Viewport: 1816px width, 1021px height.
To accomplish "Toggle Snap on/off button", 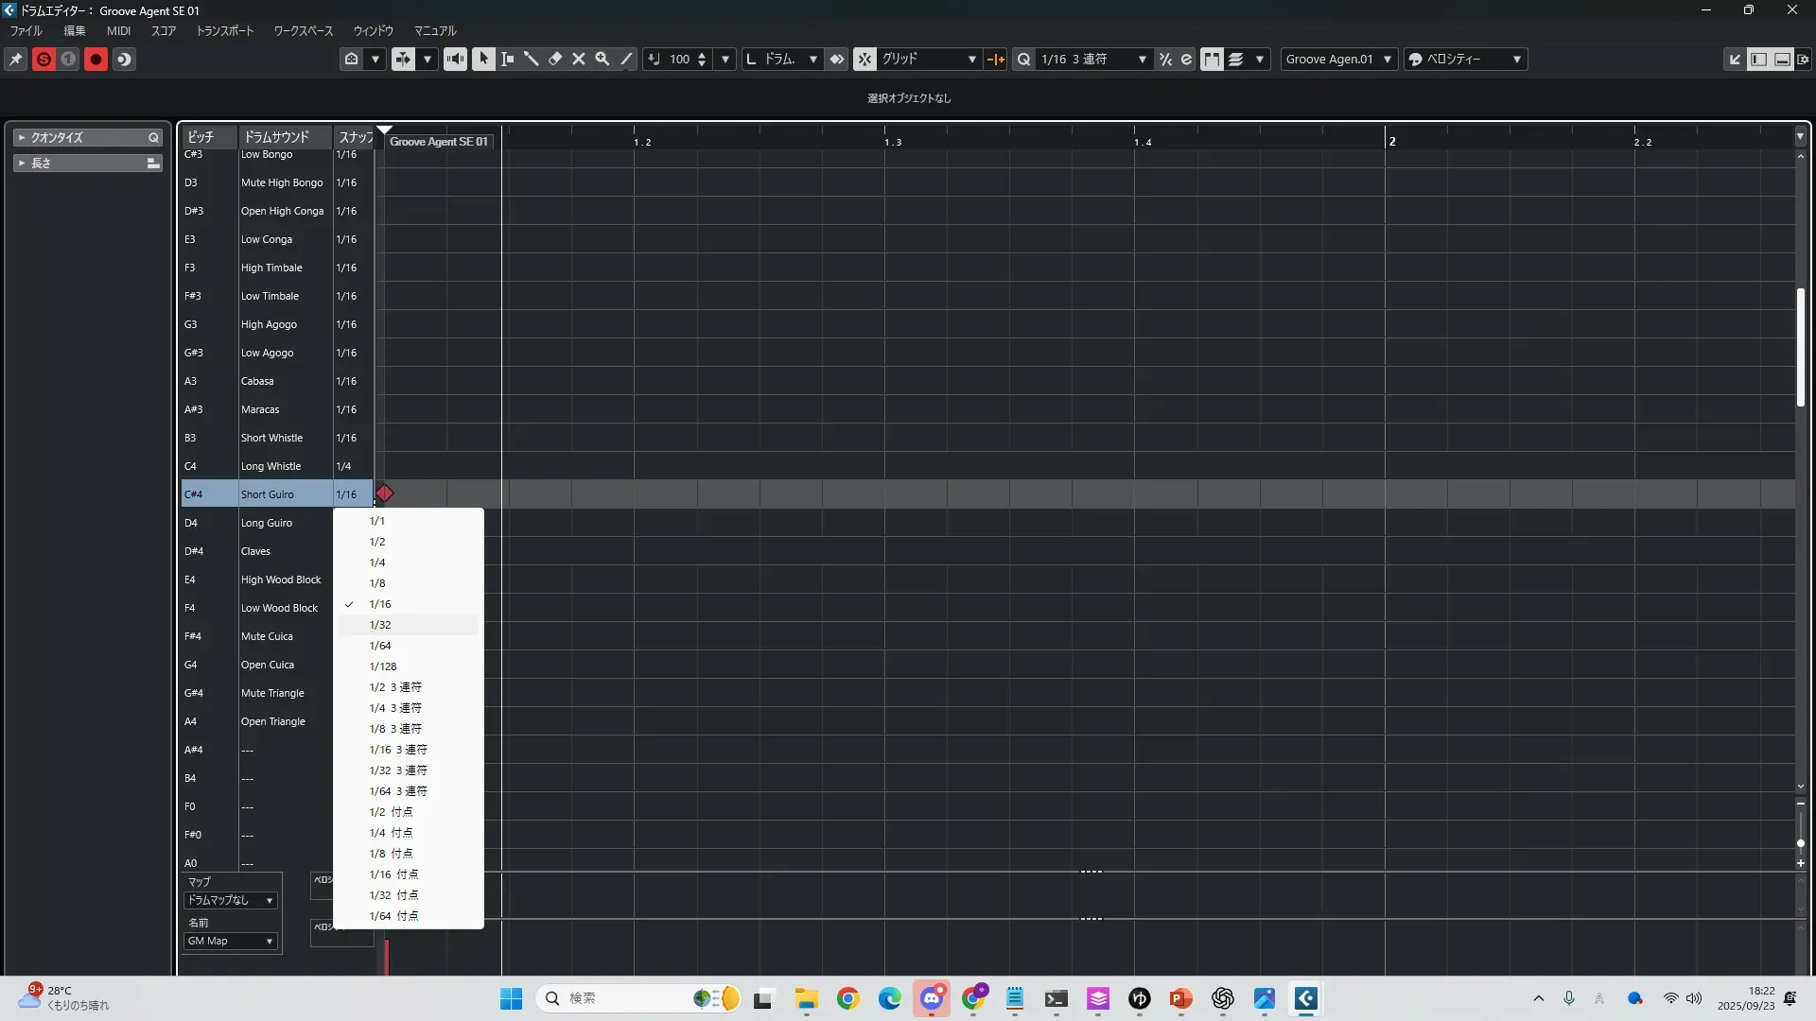I will coord(864,59).
